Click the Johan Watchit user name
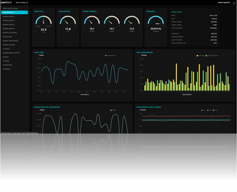This screenshot has height=192, width=237. [224, 2]
